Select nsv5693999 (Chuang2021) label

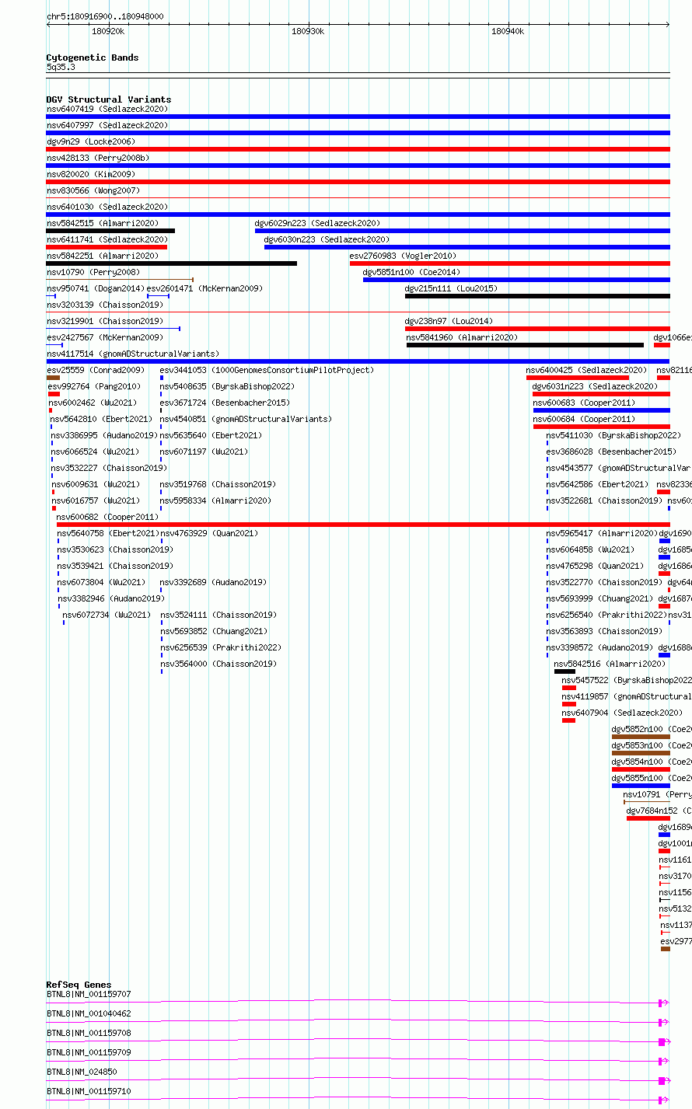(600, 598)
